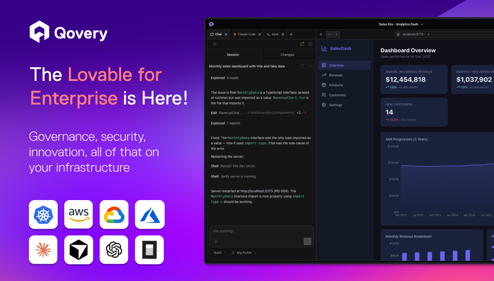The width and height of the screenshot is (494, 281).
Task: Click the browser forward arrow button
Action: tap(337, 35)
